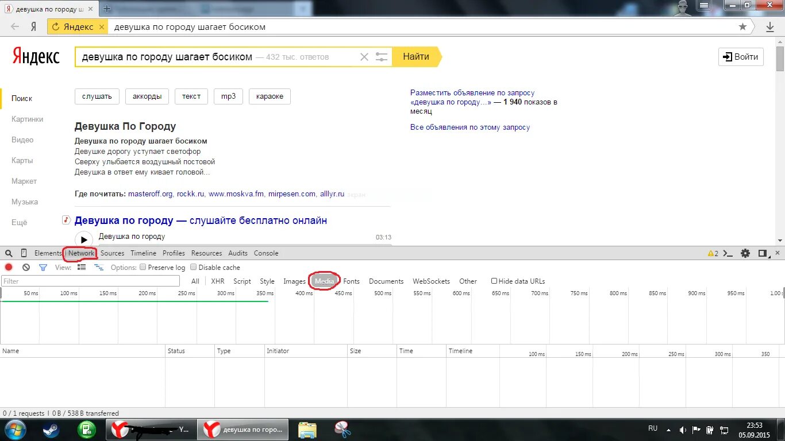785x441 pixels.
Task: Filter requests by Style
Action: pos(267,281)
